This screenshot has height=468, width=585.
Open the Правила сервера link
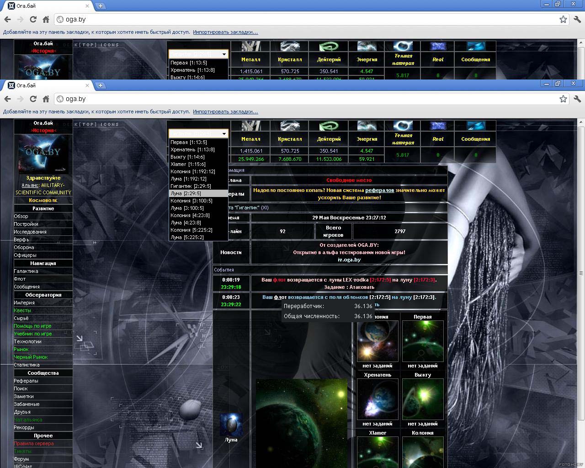[34, 443]
